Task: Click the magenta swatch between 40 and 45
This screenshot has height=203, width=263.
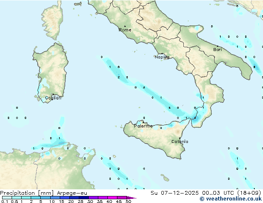Action: 112,198
